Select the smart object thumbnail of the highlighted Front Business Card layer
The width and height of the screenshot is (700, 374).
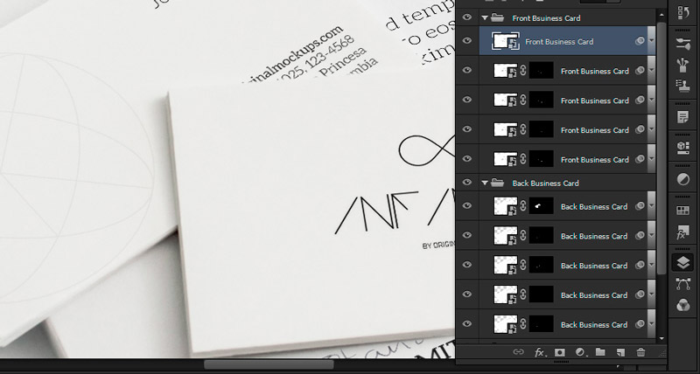pyautogui.click(x=506, y=41)
